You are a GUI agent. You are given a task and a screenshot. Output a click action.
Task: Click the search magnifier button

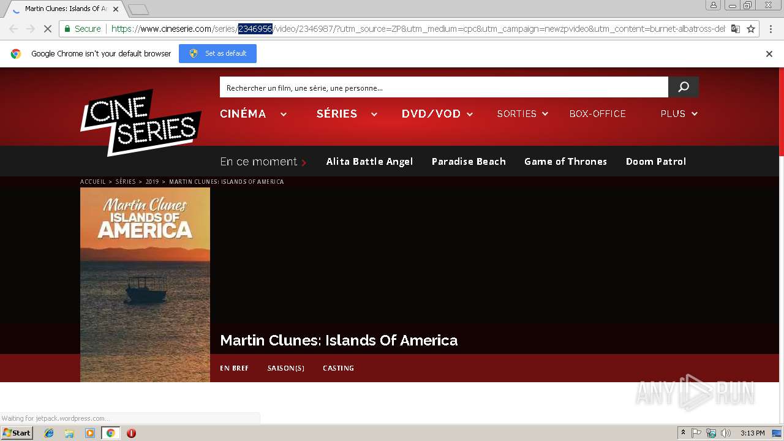pos(684,87)
